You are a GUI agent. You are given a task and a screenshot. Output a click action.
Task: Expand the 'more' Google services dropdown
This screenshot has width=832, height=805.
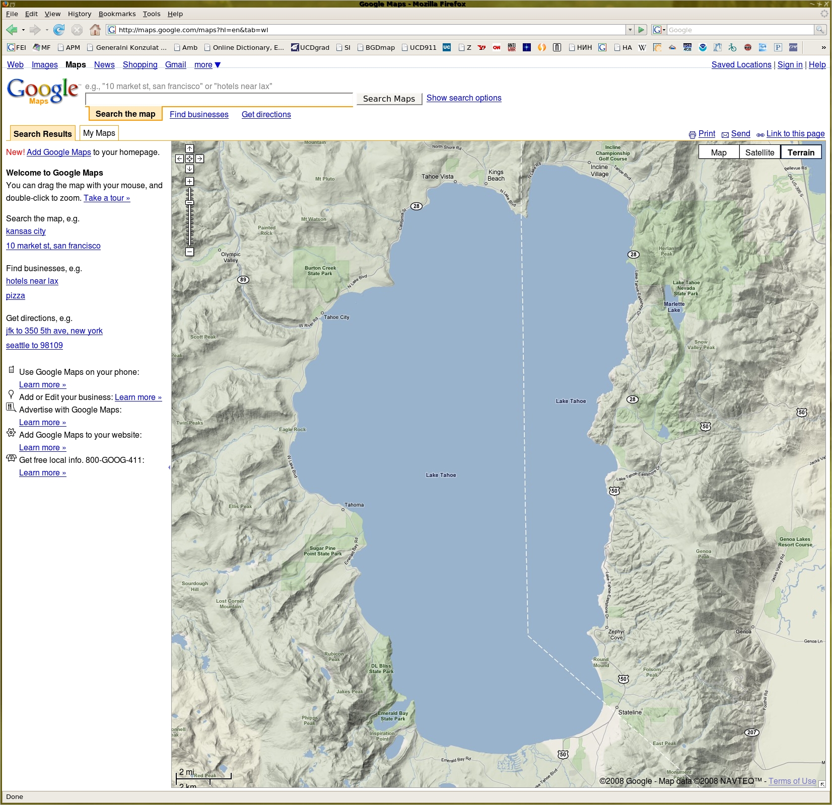pos(207,65)
